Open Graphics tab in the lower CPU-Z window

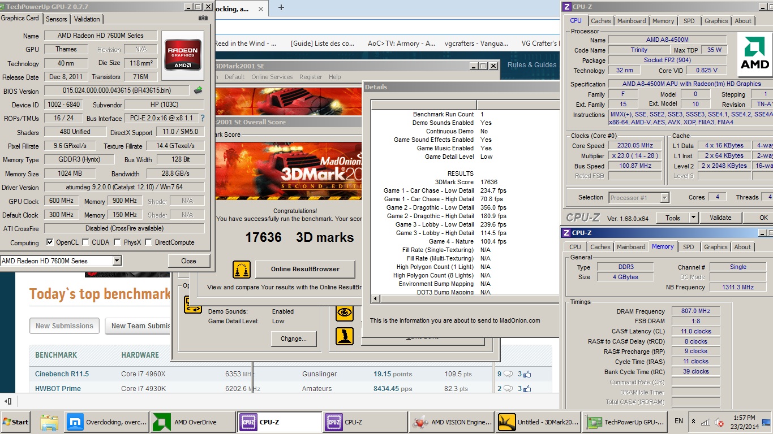coord(716,247)
